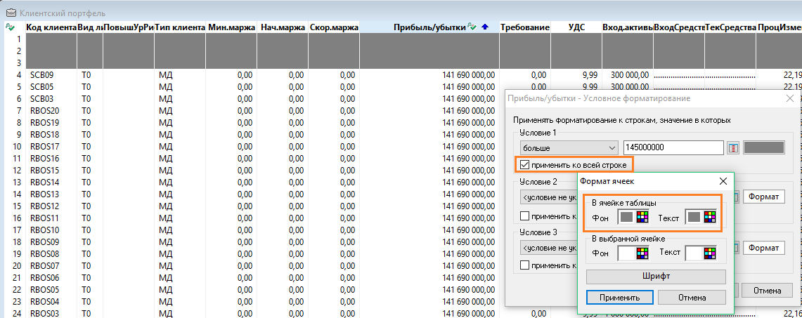Click the ТекСредства column header
The width and height of the screenshot is (802, 318).
coord(730,27)
